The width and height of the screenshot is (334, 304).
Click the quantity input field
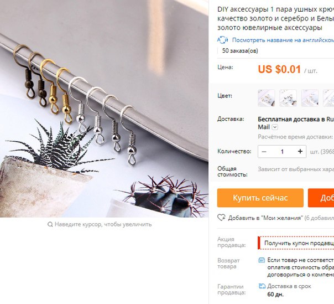pos(282,152)
